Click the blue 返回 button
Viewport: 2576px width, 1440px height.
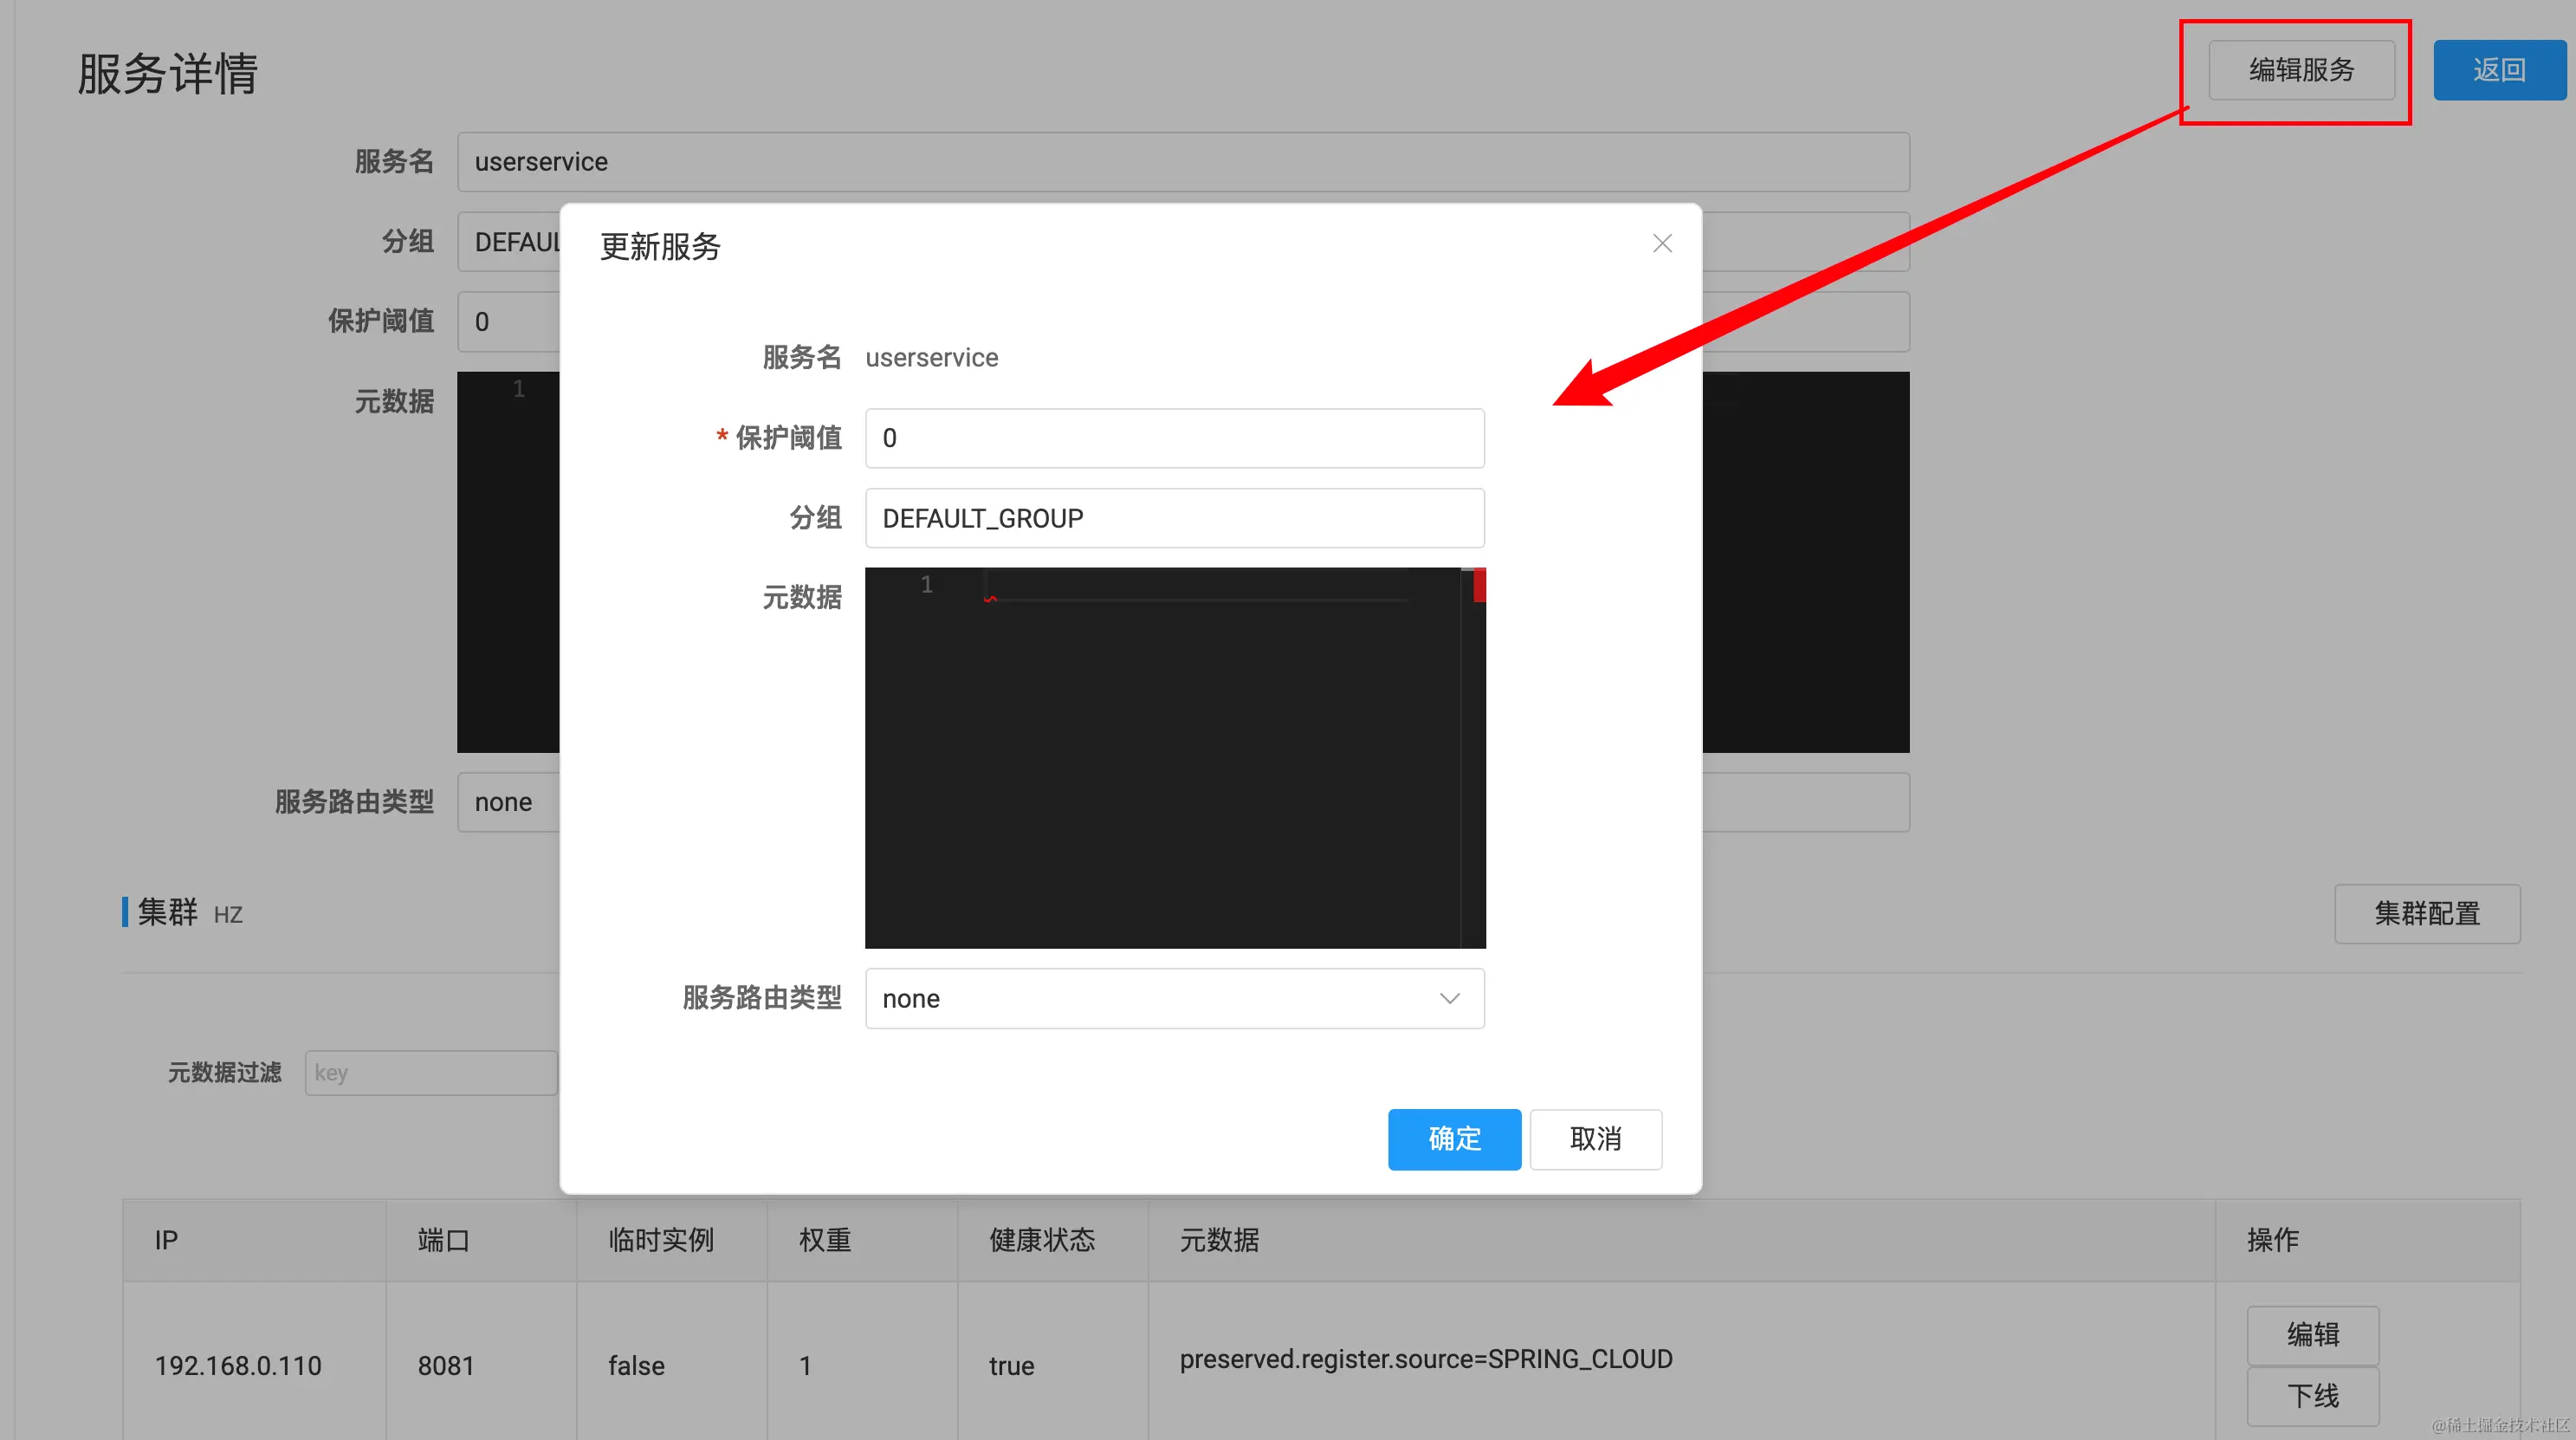(2498, 70)
